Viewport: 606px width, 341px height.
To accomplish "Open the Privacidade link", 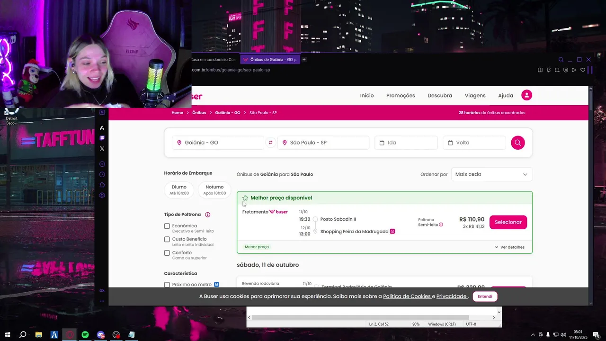I will (x=451, y=296).
